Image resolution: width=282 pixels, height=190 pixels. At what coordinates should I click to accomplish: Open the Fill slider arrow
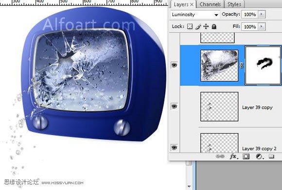[x=262, y=27]
